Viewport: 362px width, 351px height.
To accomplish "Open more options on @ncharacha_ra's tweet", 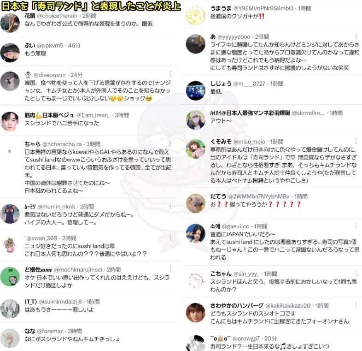I will point(170,143).
